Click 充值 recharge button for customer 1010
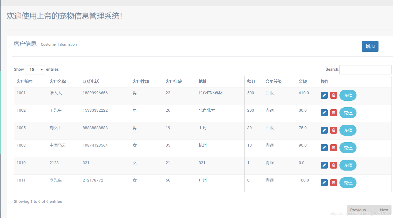 point(348,165)
